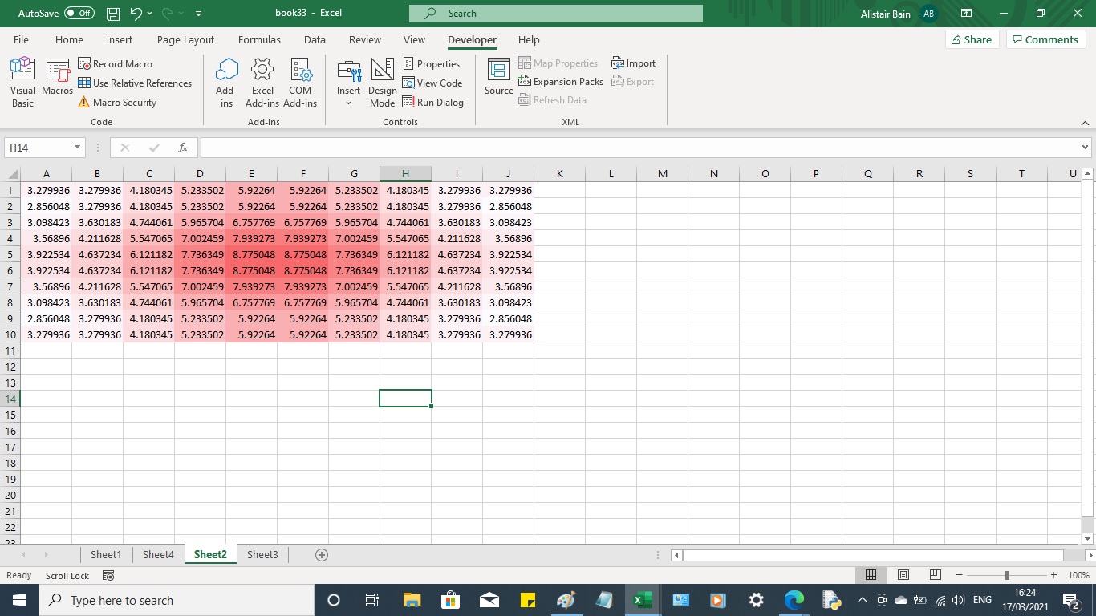The image size is (1096, 616).
Task: Switch to the Data tab
Action: tap(315, 39)
